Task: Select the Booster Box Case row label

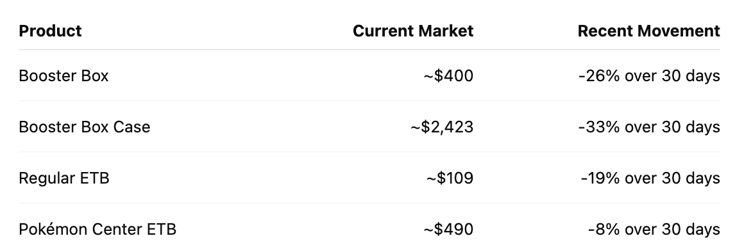Action: 85,127
